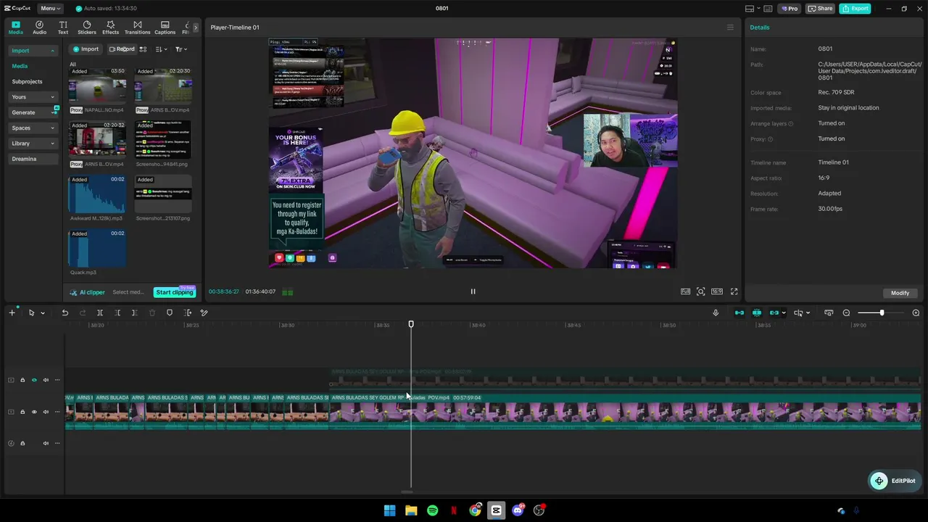The height and width of the screenshot is (522, 928).
Task: Select the Effects tab
Action: point(111,28)
